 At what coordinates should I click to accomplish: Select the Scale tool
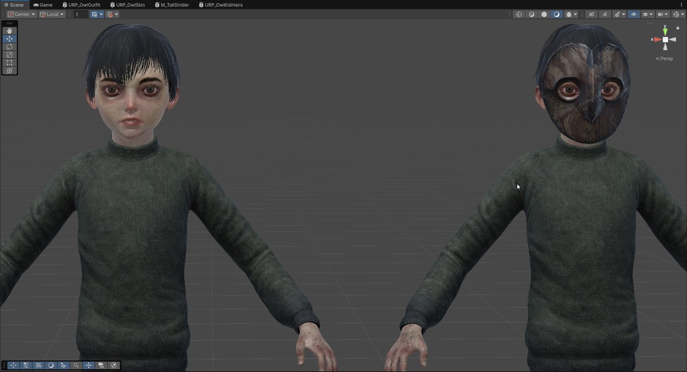[9, 54]
